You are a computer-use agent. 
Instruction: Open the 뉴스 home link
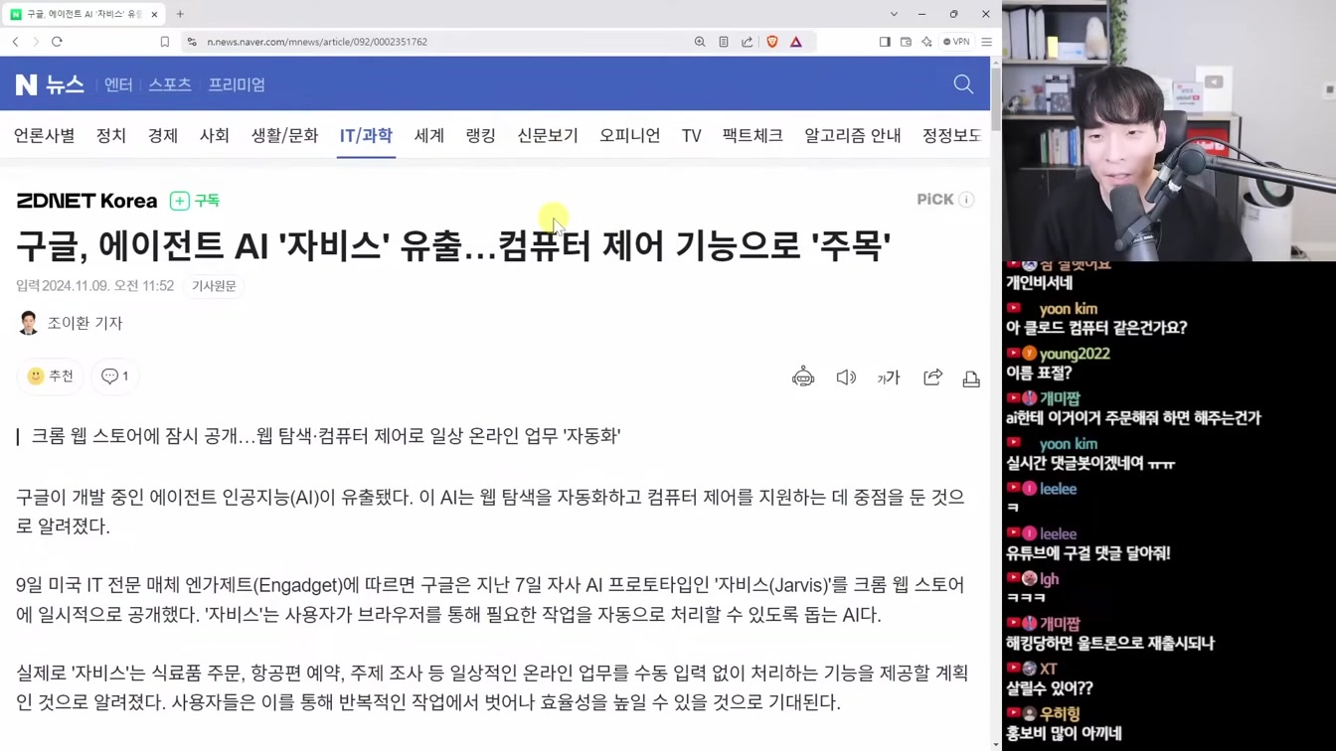click(65, 84)
